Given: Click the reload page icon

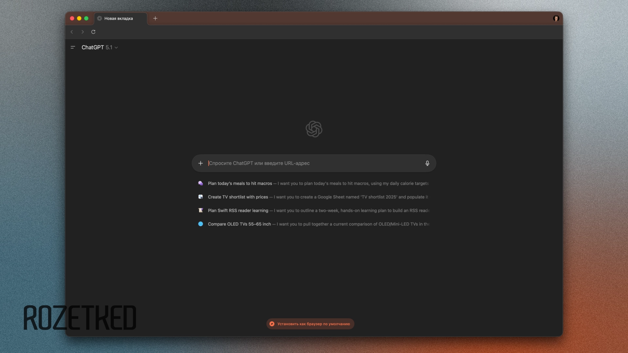Looking at the screenshot, I should (x=93, y=32).
